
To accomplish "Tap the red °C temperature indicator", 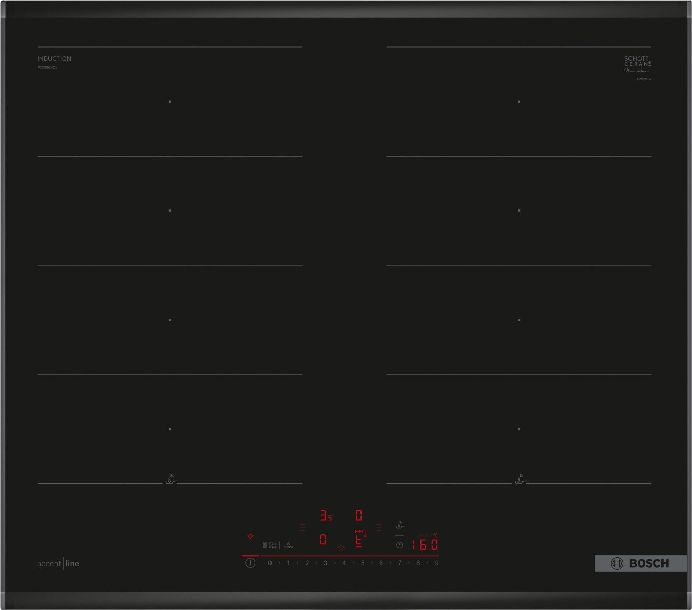I will tap(435, 535).
